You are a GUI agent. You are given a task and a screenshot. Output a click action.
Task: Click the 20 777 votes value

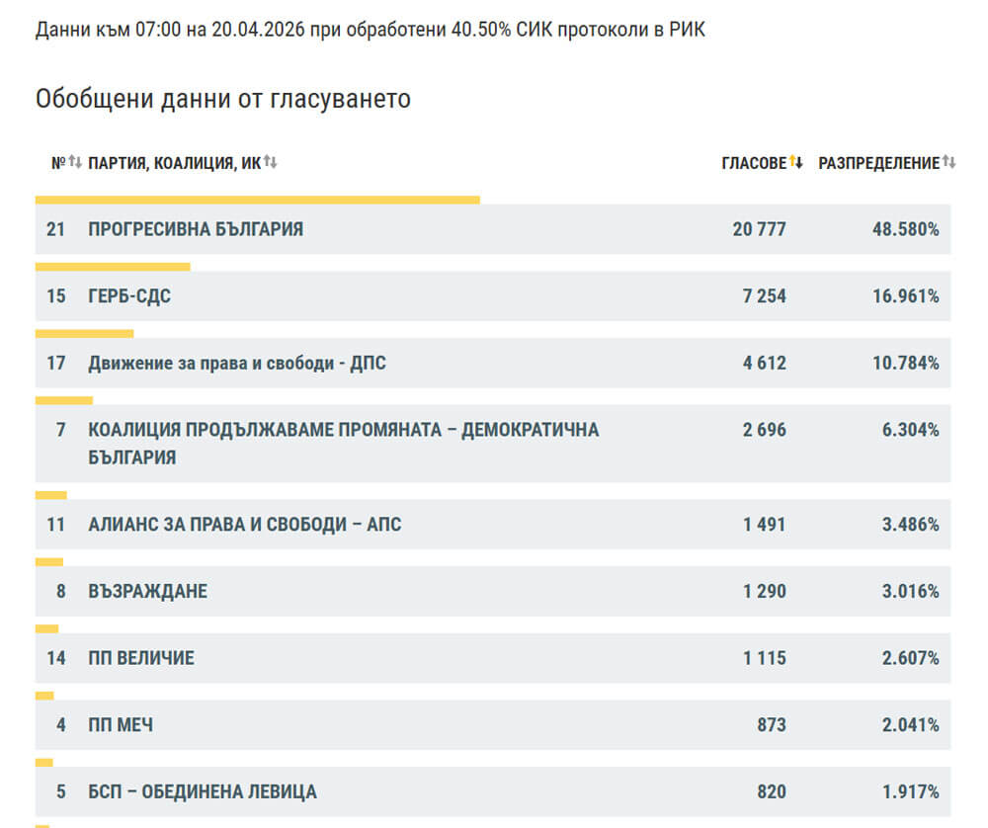(x=759, y=229)
